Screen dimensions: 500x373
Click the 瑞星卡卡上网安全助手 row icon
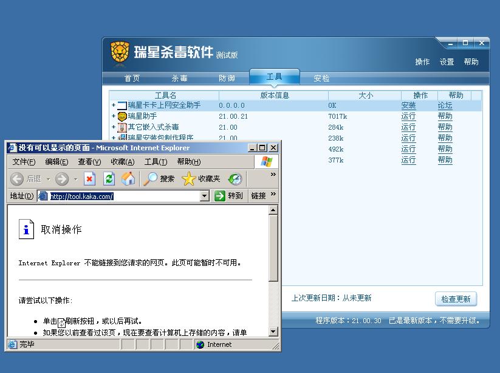tap(122, 105)
